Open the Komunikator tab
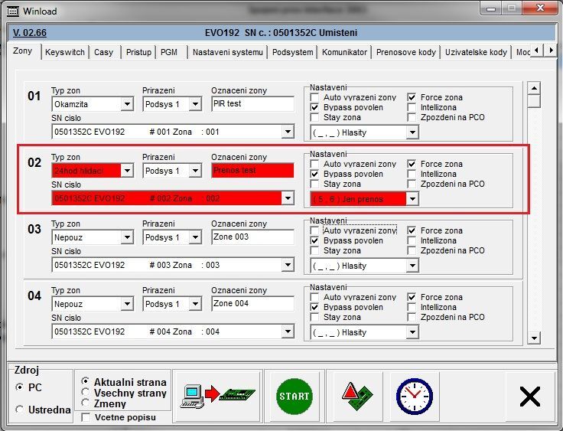Image resolution: width=563 pixels, height=431 pixels. click(x=344, y=52)
